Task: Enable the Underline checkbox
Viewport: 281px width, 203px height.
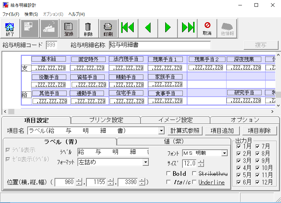Action: 194,182
